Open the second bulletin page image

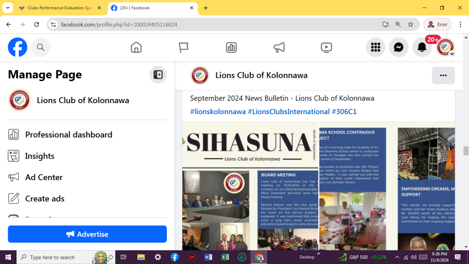coord(387,186)
